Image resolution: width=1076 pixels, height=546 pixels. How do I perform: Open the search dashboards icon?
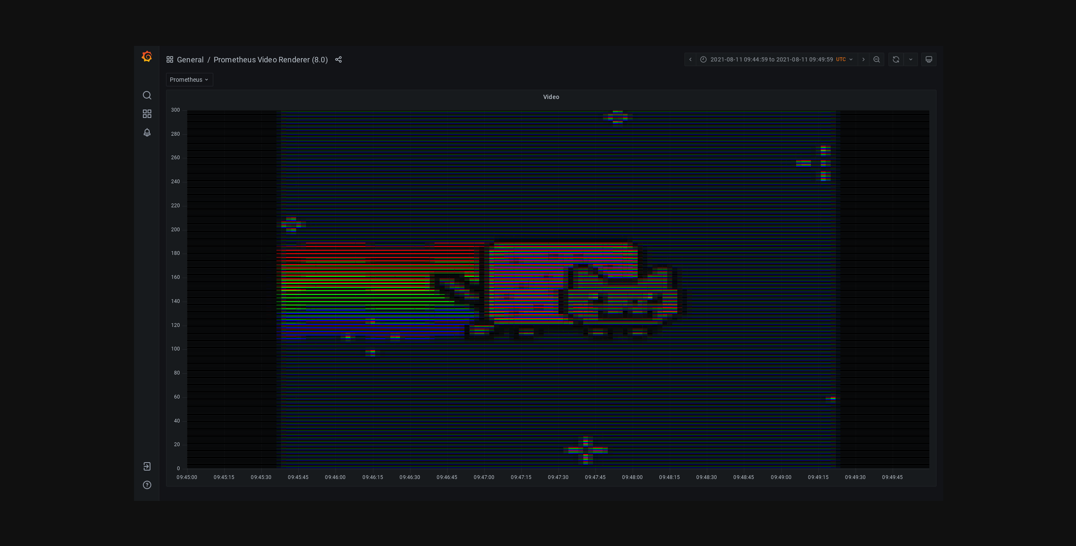pyautogui.click(x=147, y=95)
